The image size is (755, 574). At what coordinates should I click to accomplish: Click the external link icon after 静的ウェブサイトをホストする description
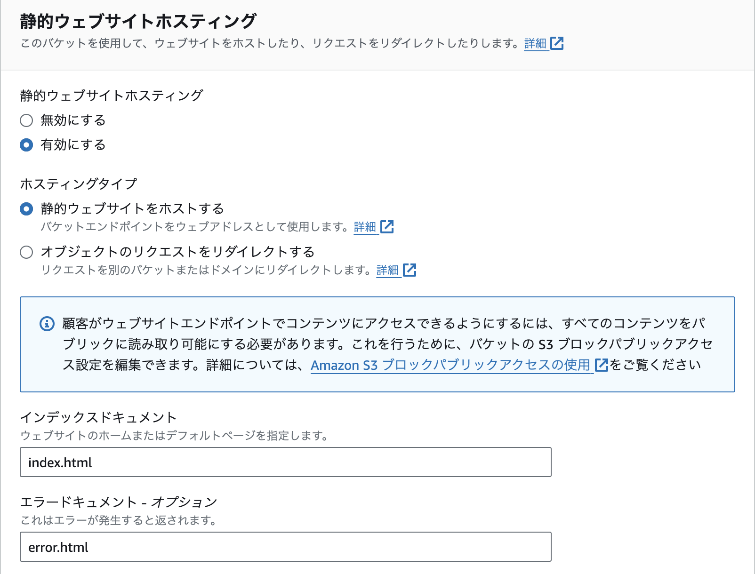[387, 227]
